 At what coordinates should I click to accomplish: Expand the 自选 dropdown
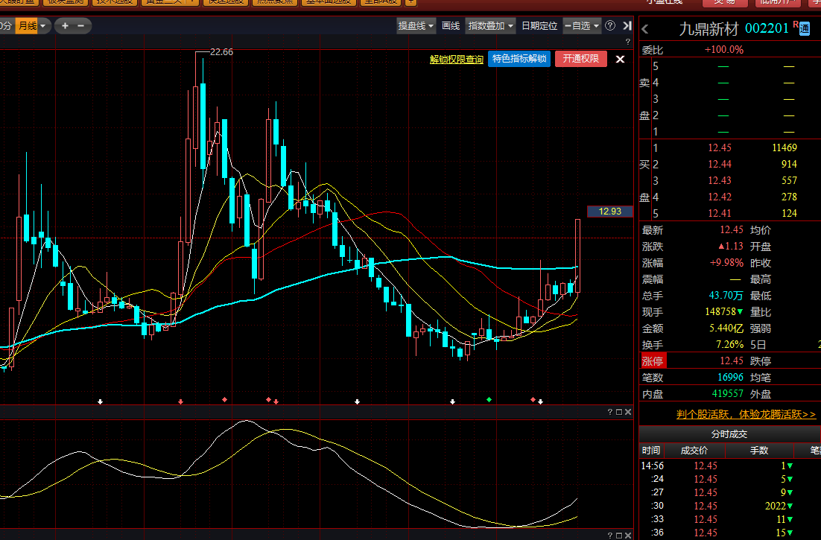(582, 26)
